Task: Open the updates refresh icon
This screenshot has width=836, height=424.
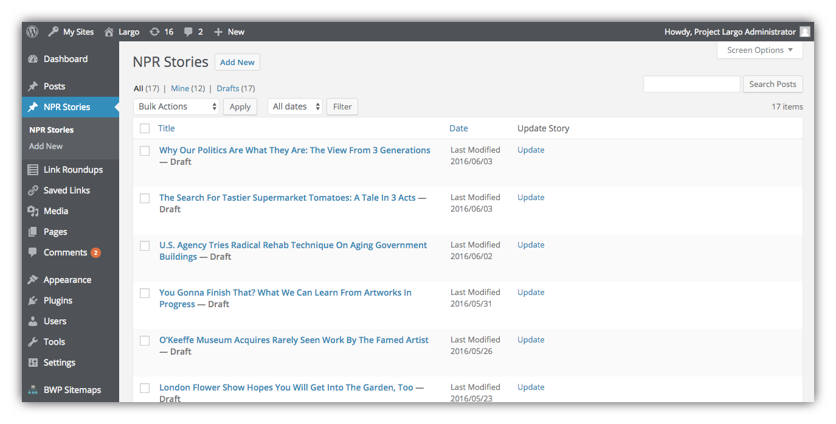Action: click(x=154, y=32)
